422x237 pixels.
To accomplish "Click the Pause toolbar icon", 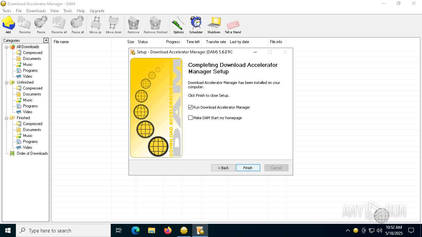I will pyautogui.click(x=41, y=25).
